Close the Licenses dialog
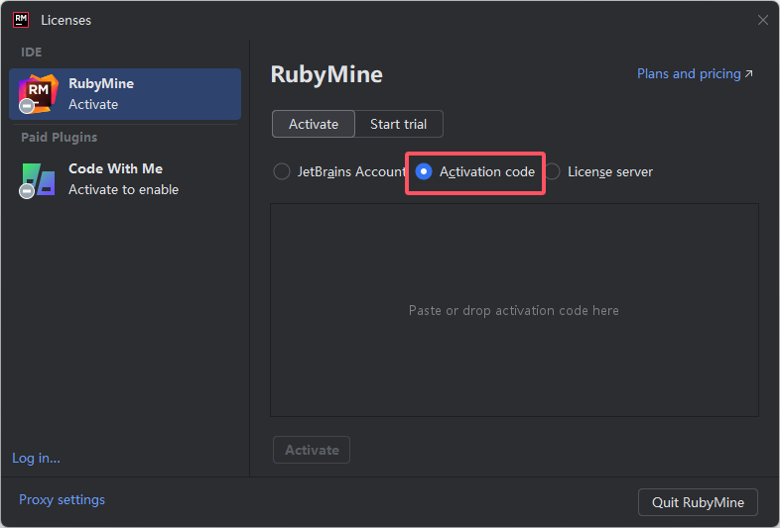This screenshot has height=528, width=780. click(x=762, y=20)
